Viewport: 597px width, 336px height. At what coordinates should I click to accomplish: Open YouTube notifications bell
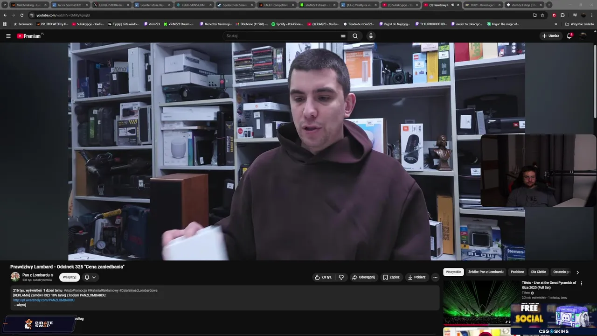569,36
